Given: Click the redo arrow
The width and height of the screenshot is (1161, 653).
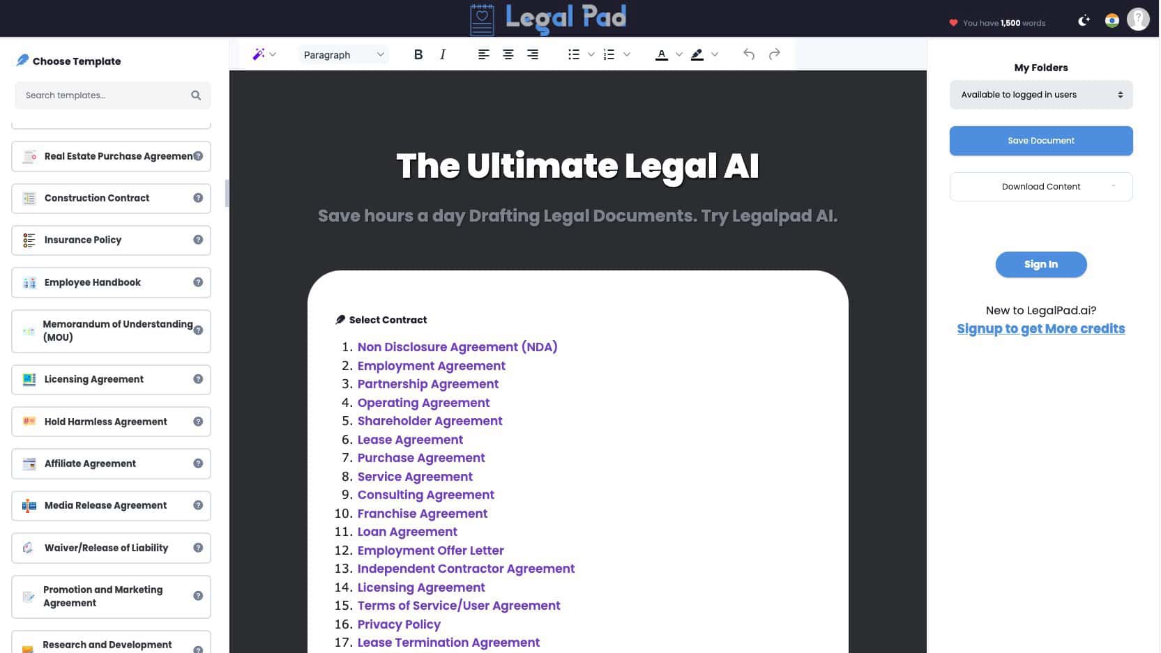Looking at the screenshot, I should point(774,54).
